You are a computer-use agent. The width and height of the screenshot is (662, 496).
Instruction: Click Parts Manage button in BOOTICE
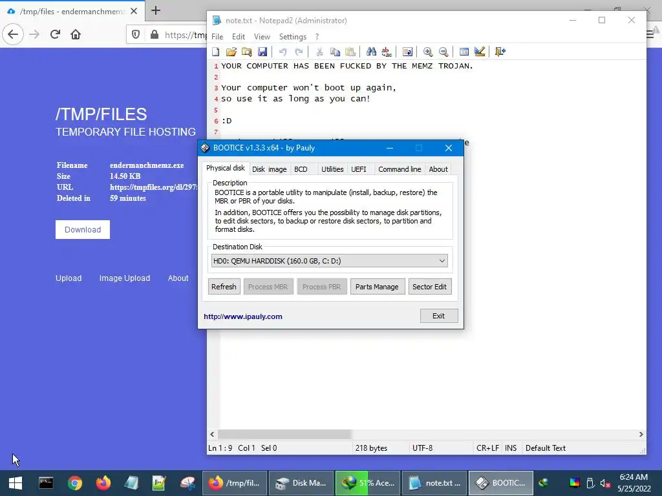coord(377,287)
